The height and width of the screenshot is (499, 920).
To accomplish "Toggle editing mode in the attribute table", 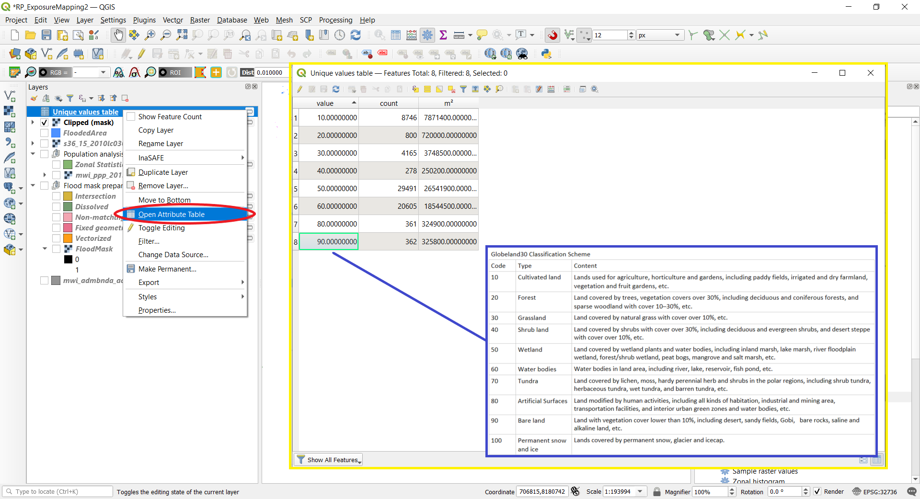I will (x=299, y=89).
